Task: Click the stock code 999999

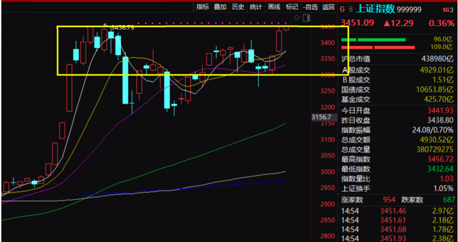Action: pos(409,9)
